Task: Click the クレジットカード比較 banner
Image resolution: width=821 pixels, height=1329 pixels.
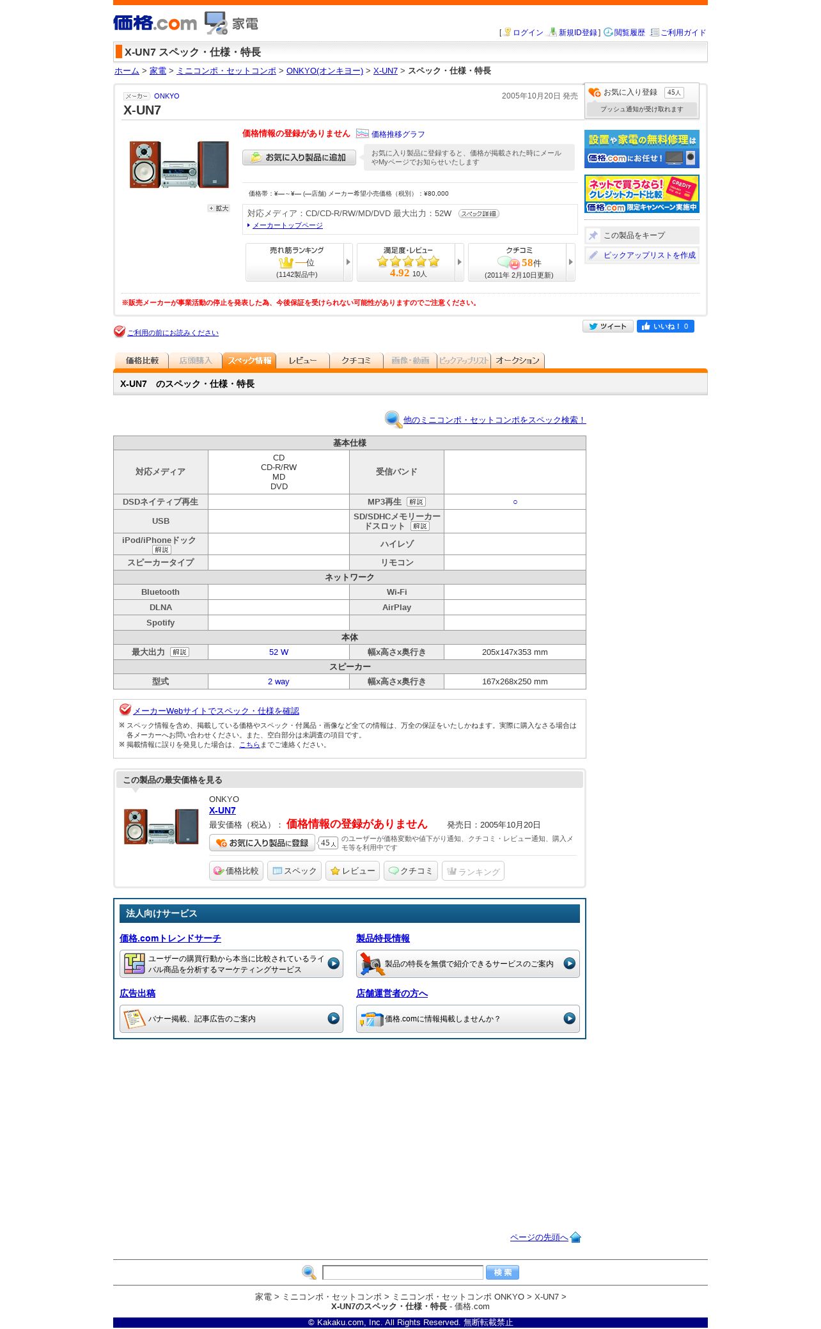Action: click(642, 194)
